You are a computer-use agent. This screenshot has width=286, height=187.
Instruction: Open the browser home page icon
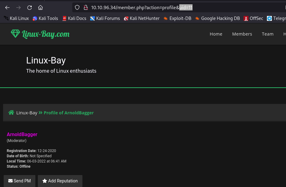(x=40, y=8)
